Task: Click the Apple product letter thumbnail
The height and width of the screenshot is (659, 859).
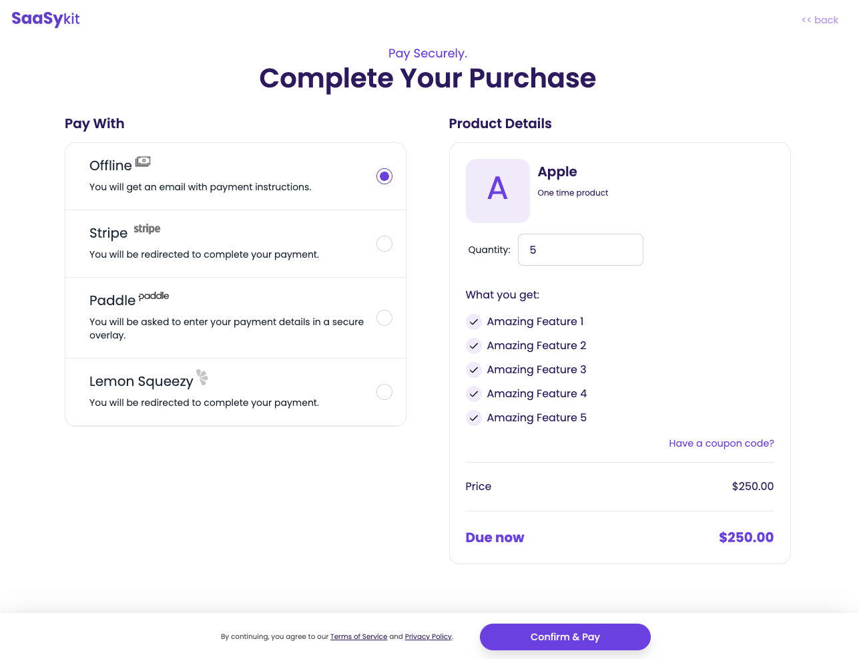Action: click(498, 191)
